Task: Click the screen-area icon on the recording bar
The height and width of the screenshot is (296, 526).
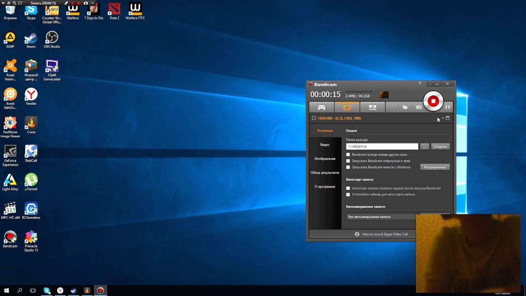Action: click(19, 3)
